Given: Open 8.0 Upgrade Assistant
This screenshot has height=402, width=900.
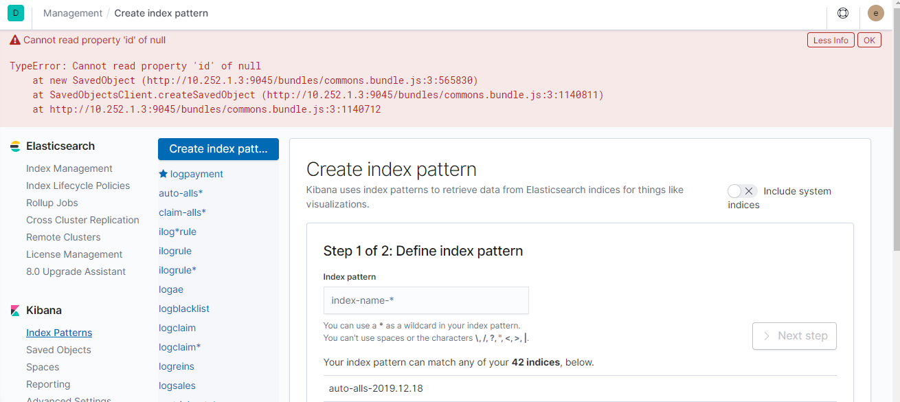Looking at the screenshot, I should click(76, 271).
